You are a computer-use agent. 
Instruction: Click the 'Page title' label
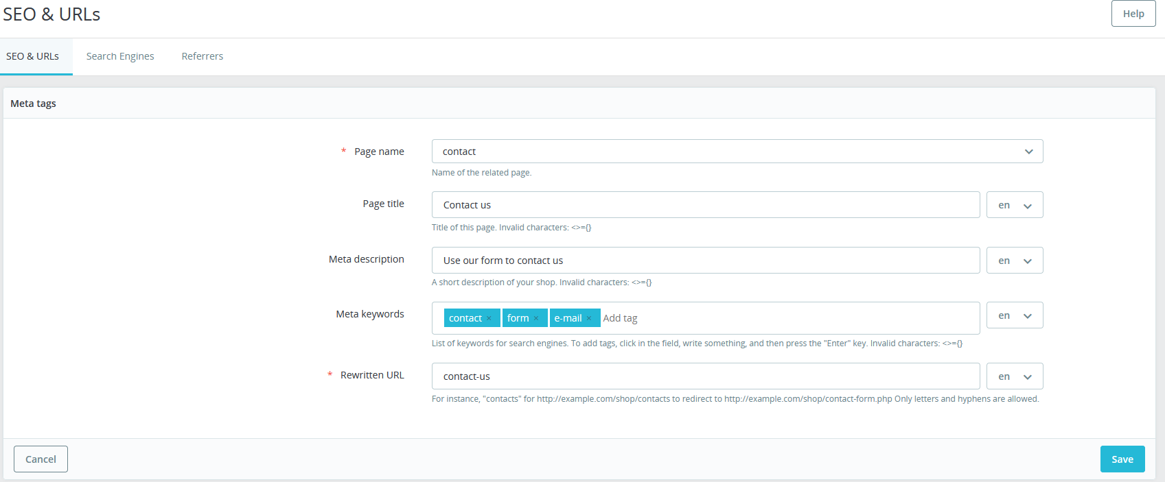(383, 204)
